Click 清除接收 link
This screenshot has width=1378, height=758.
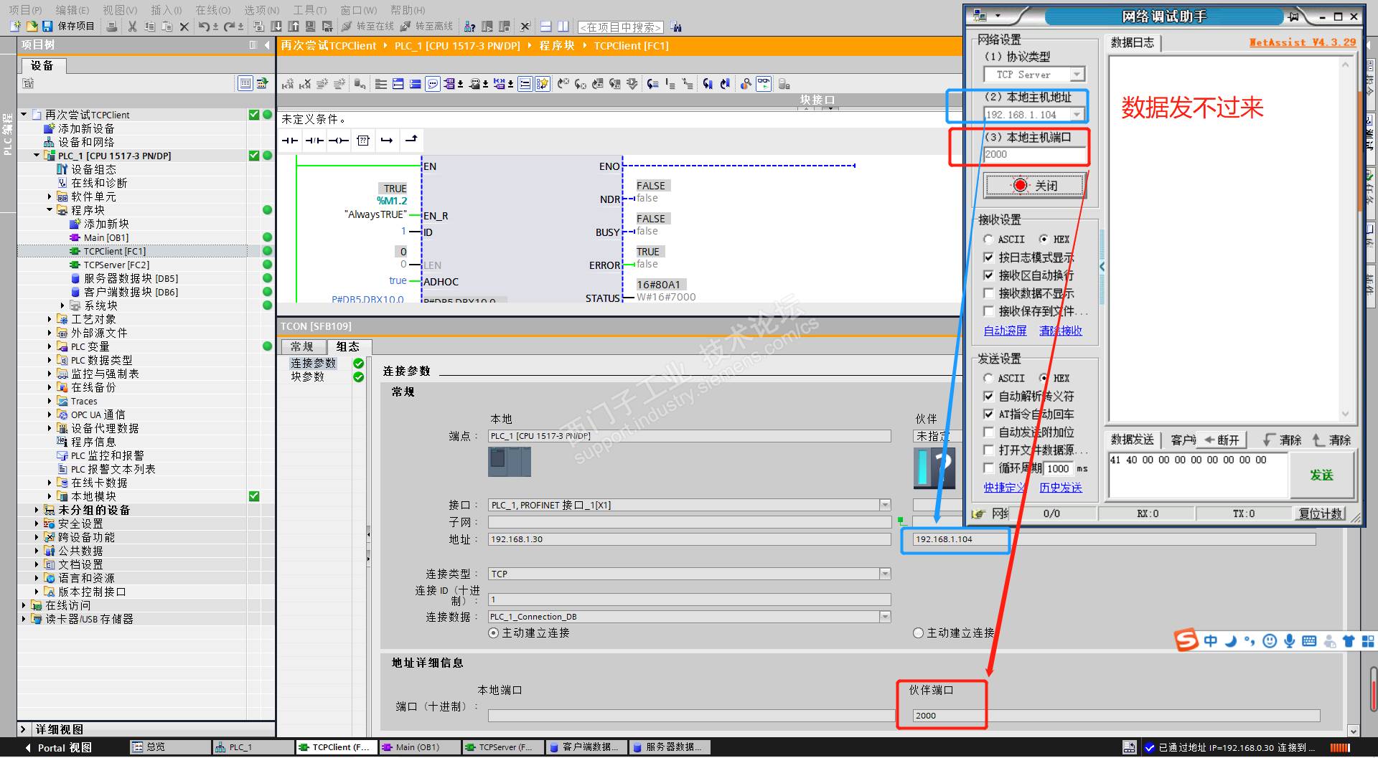(1061, 331)
